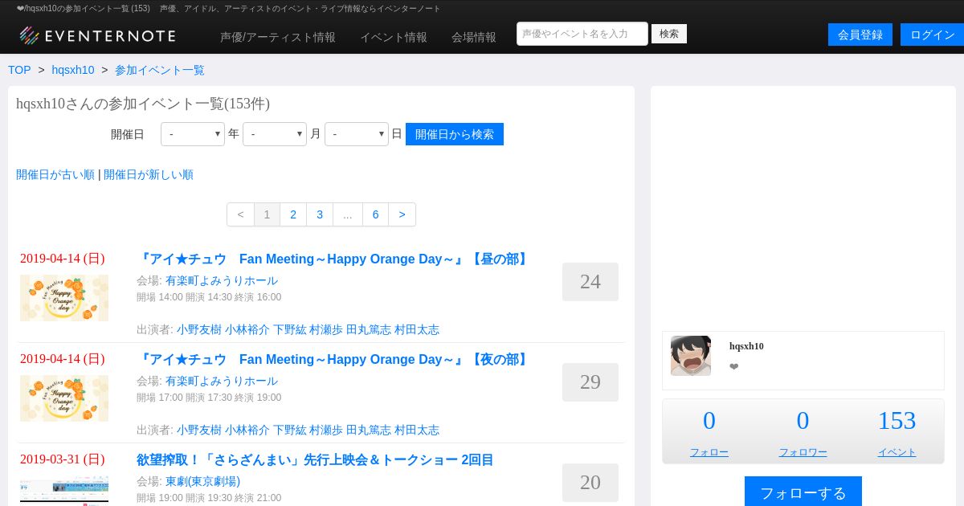
Task: Click the ログイン button
Action: (932, 35)
